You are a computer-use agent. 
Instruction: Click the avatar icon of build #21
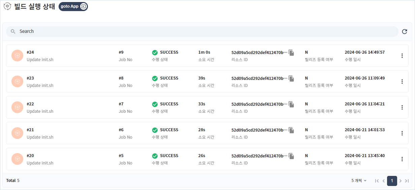[17, 133]
